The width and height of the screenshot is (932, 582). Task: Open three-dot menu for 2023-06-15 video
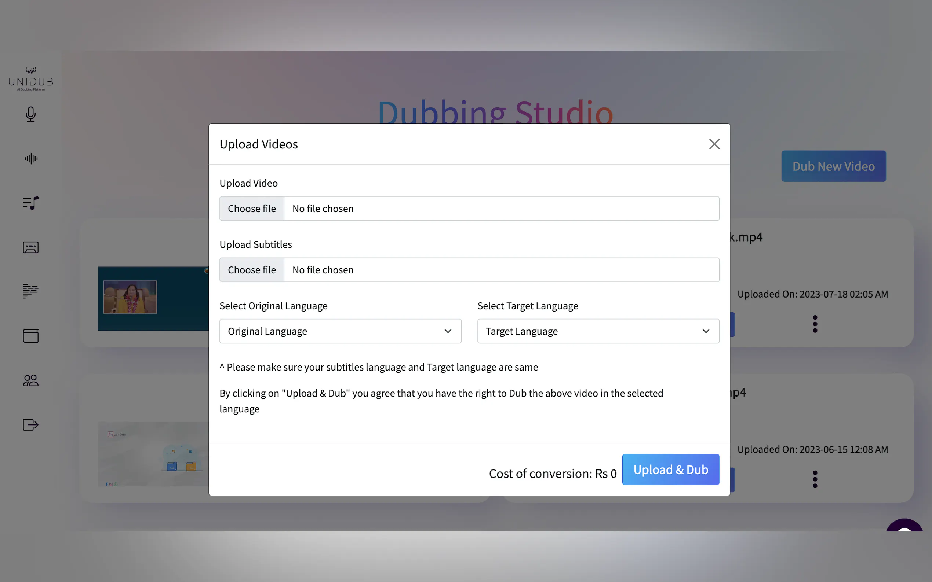(815, 479)
